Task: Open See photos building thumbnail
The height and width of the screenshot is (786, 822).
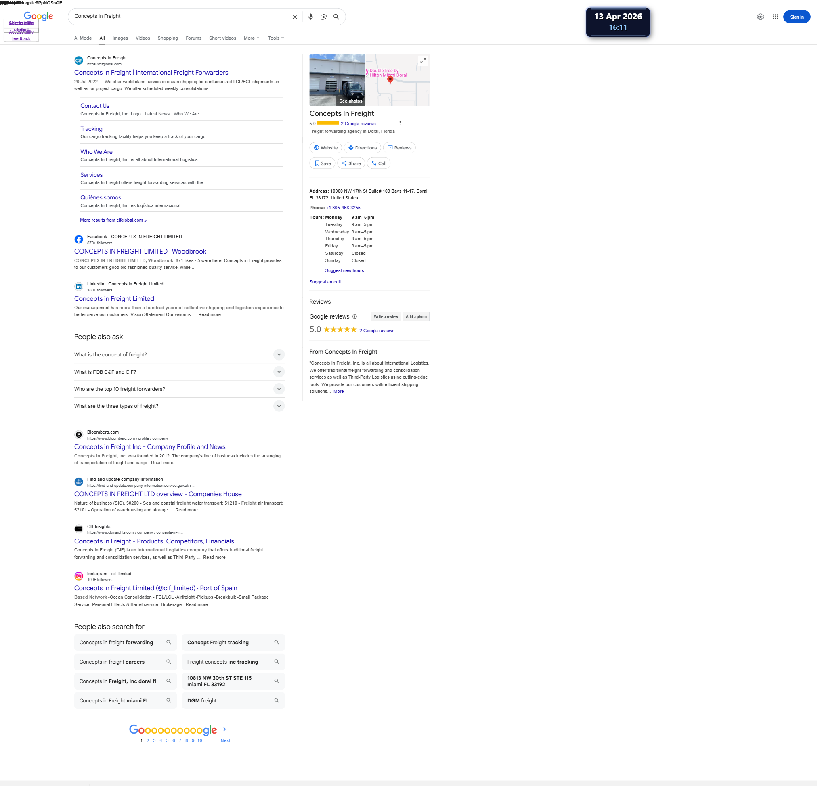Action: [x=337, y=80]
